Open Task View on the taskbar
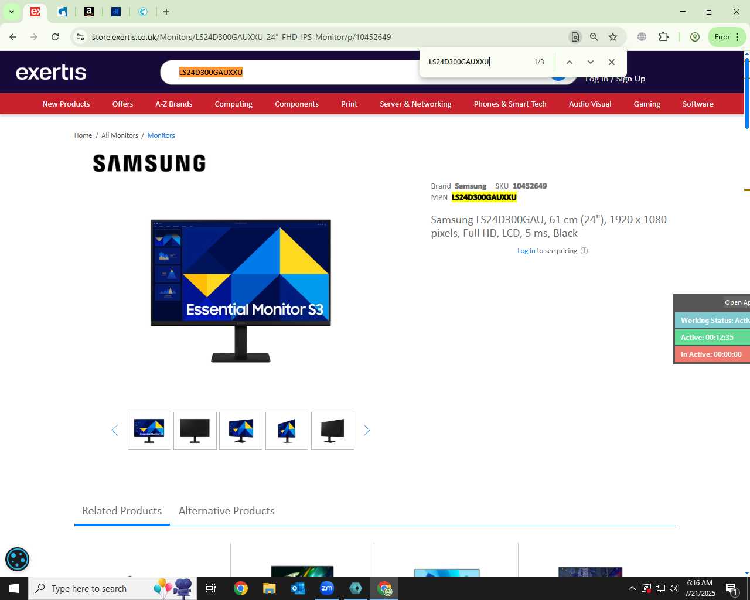Image resolution: width=750 pixels, height=600 pixels. 211,588
